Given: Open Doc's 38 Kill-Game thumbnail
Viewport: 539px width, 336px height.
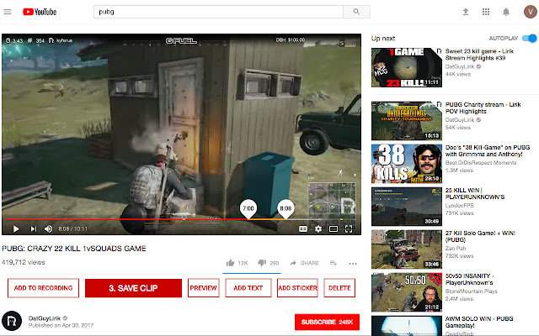Looking at the screenshot, I should pos(406,164).
